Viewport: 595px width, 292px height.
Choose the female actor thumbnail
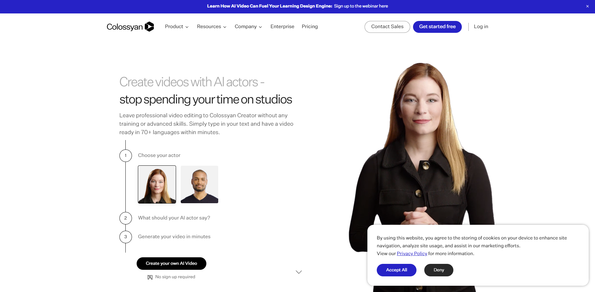point(157,184)
